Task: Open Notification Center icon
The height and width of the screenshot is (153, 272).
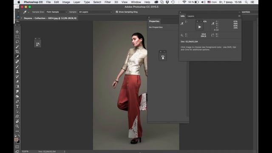Action: [x=252, y=2]
